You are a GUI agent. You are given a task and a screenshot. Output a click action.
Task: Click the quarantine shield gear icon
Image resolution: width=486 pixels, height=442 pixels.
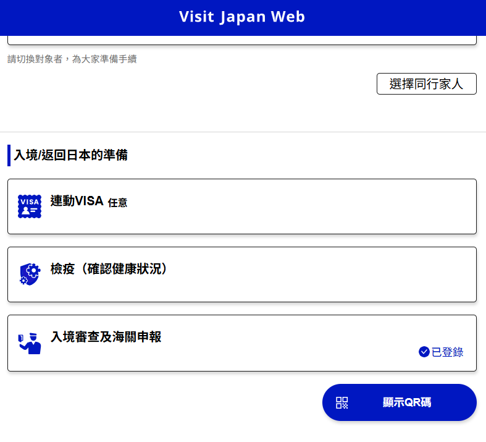30,274
